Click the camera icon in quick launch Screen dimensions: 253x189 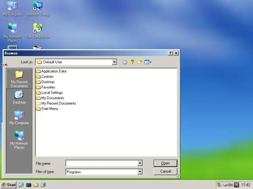[x=43, y=185]
